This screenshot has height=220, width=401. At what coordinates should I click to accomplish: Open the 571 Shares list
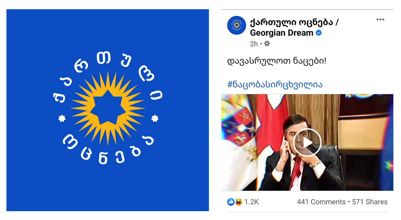[x=370, y=202]
